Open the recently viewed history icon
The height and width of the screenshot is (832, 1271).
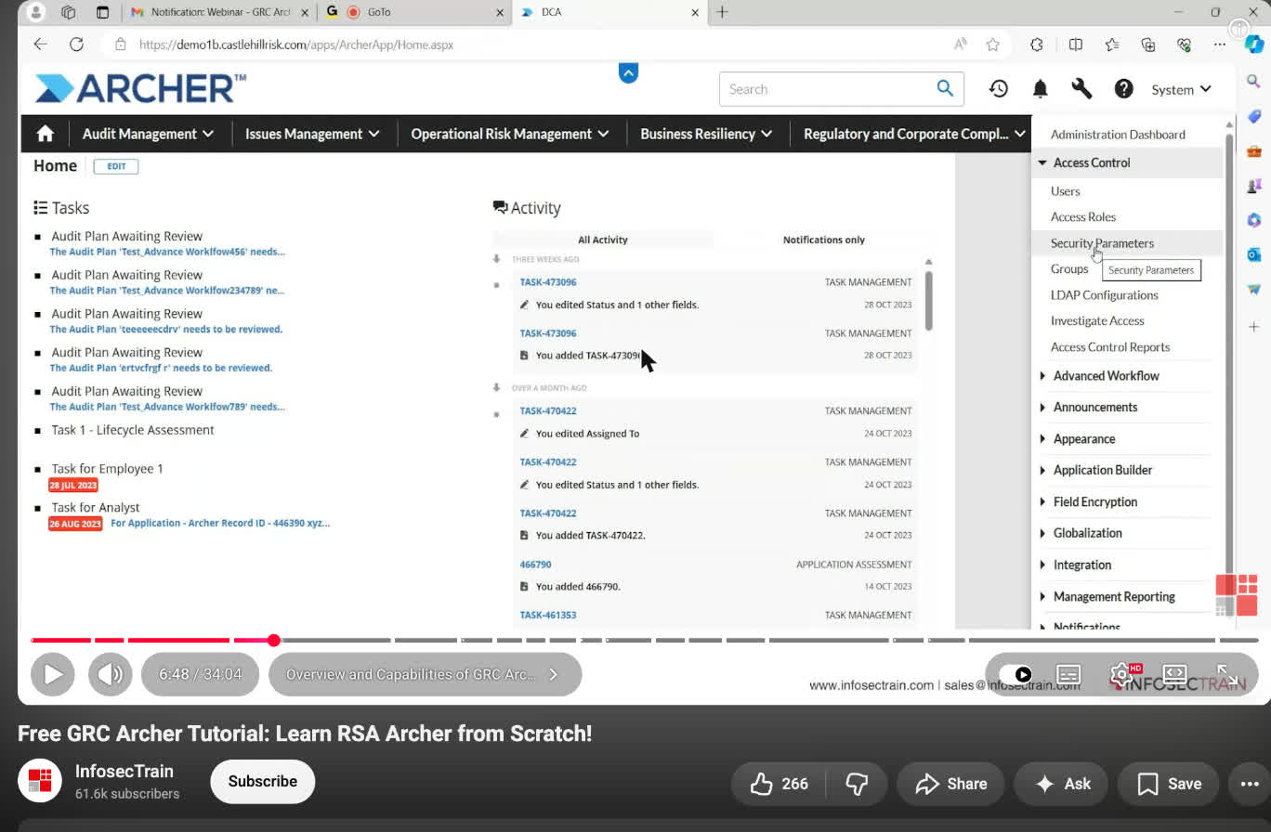999,88
